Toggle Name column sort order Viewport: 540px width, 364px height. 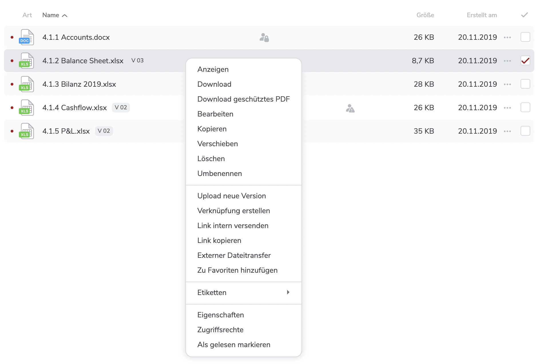(x=55, y=15)
